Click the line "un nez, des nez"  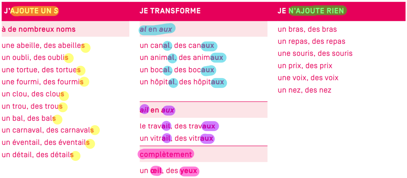click(x=305, y=90)
